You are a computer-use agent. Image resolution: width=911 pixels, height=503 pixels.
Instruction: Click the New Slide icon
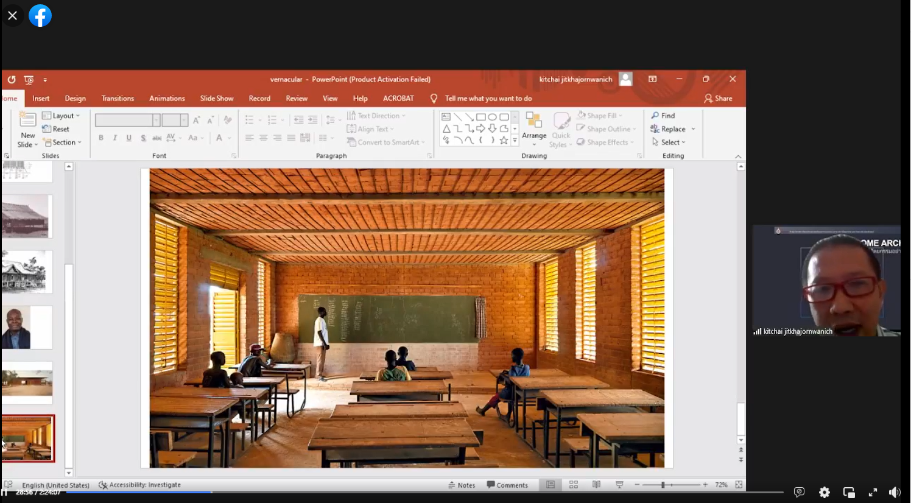tap(27, 120)
